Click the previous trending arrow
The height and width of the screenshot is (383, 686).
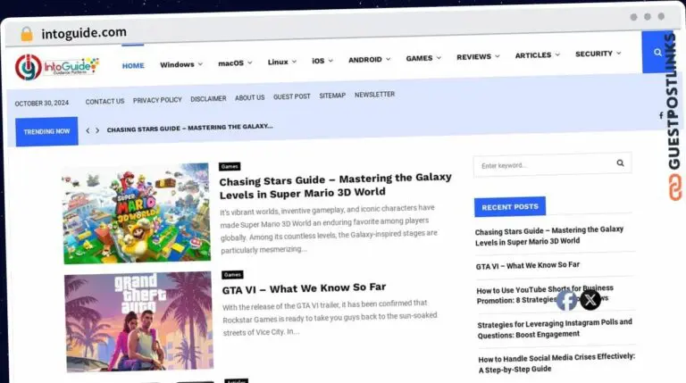pos(88,130)
